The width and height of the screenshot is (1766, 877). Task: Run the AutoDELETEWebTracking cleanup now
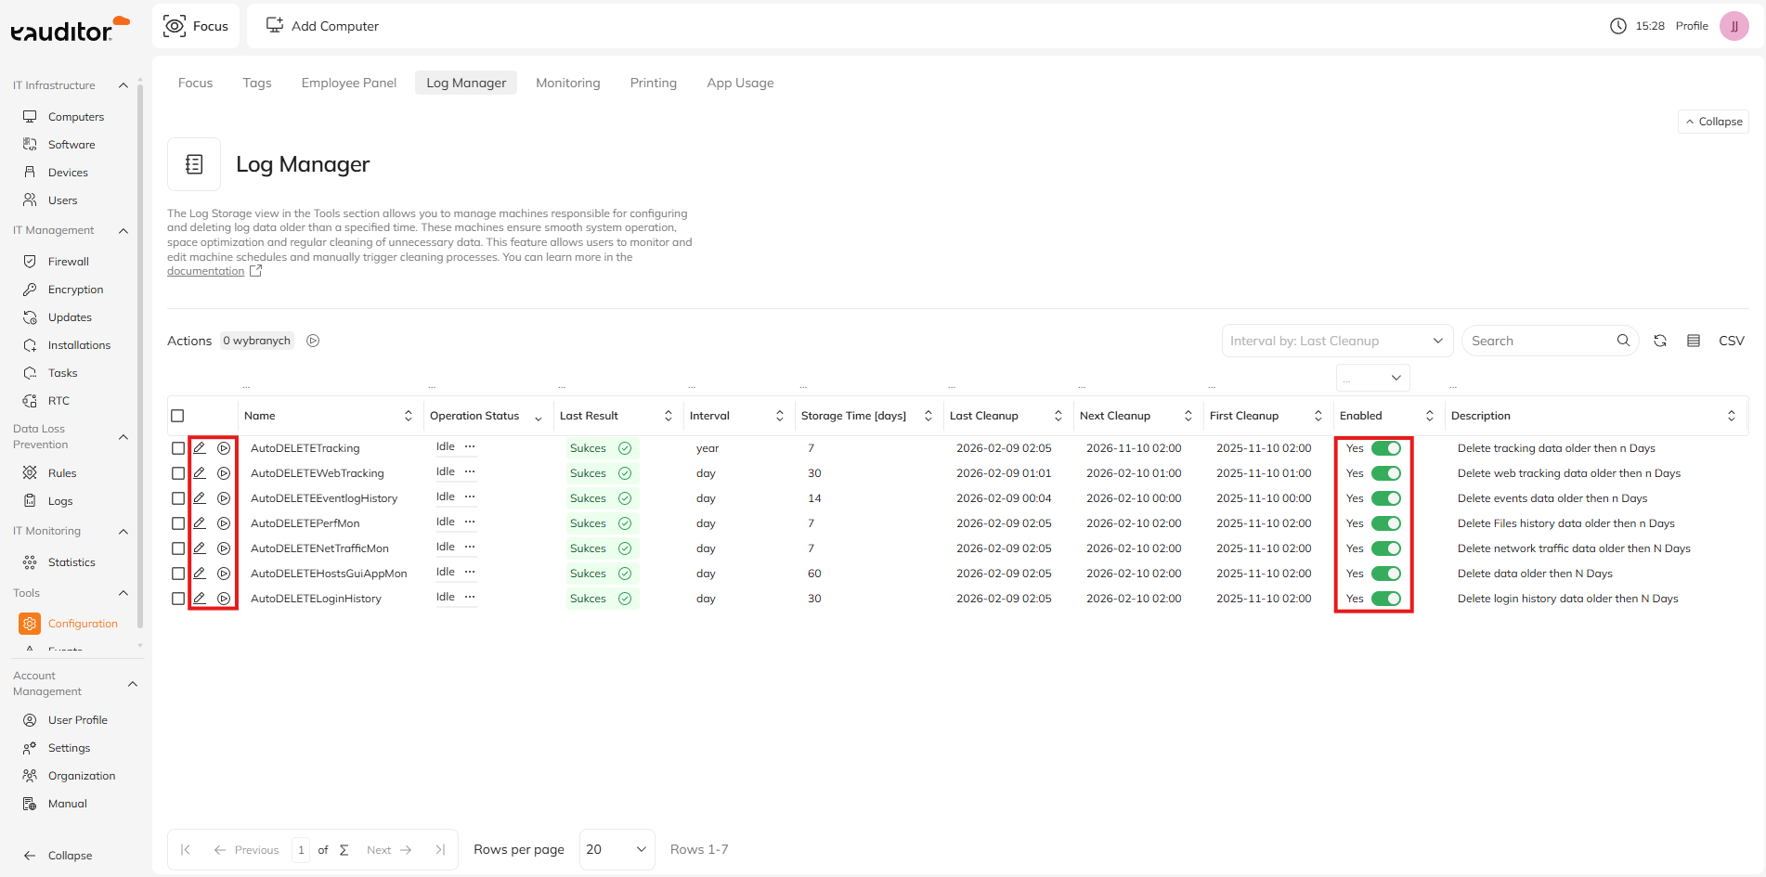tap(224, 473)
